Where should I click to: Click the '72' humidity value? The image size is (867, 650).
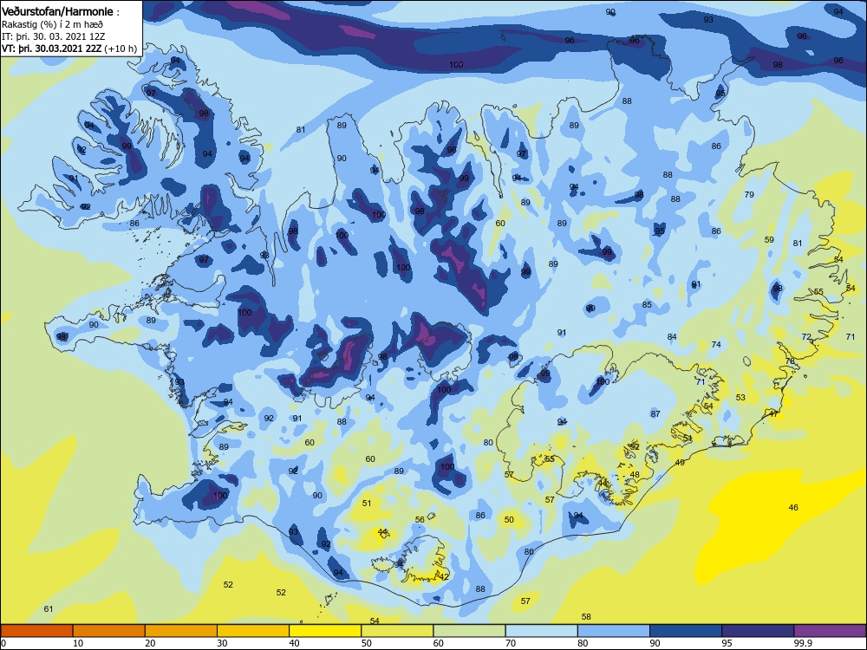[806, 336]
